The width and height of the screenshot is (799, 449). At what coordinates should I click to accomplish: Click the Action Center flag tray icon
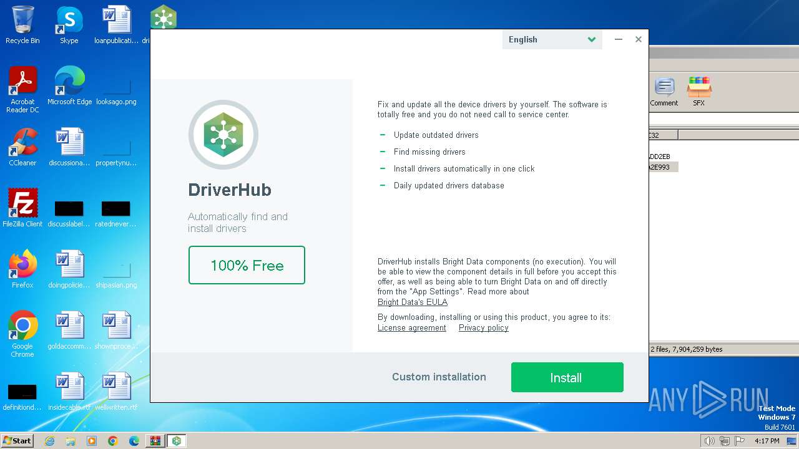point(740,441)
